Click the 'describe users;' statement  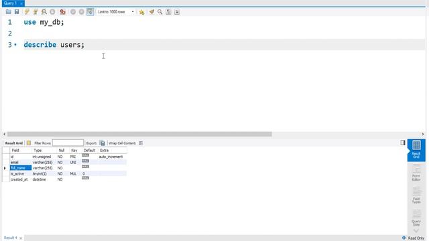(x=54, y=45)
